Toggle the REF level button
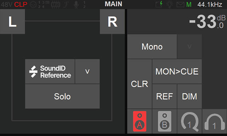 point(165,96)
